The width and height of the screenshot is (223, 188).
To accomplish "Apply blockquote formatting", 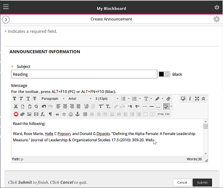I will [x=57, y=114].
